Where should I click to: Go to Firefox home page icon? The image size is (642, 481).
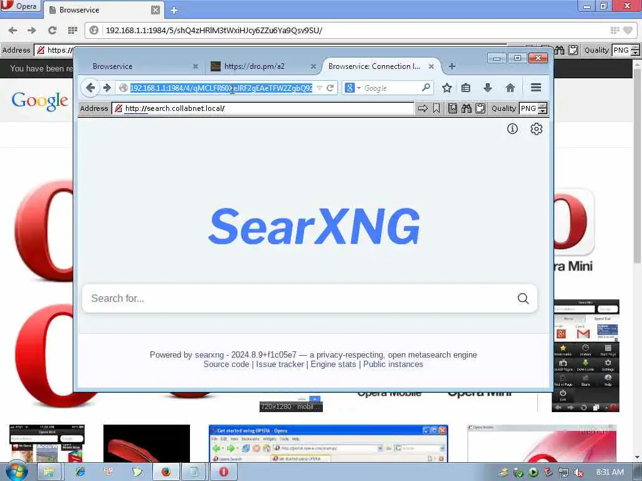pos(510,88)
